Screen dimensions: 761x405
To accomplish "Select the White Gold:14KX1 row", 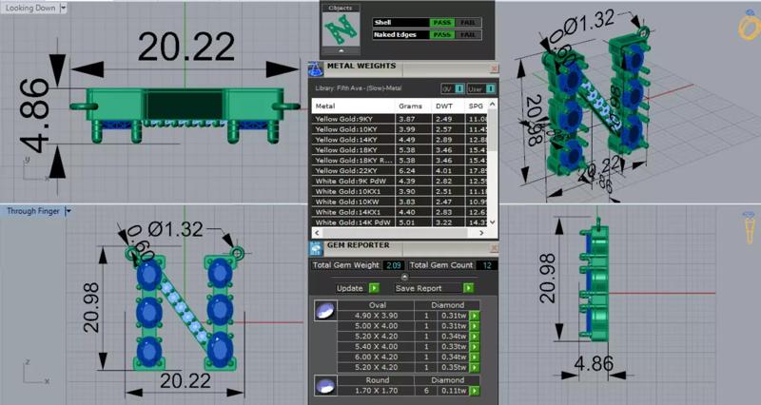I will coord(400,212).
